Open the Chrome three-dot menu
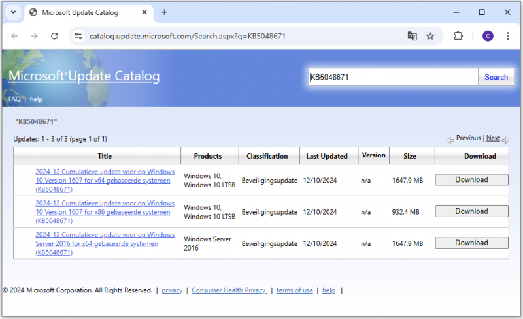This screenshot has width=523, height=319. click(x=508, y=36)
